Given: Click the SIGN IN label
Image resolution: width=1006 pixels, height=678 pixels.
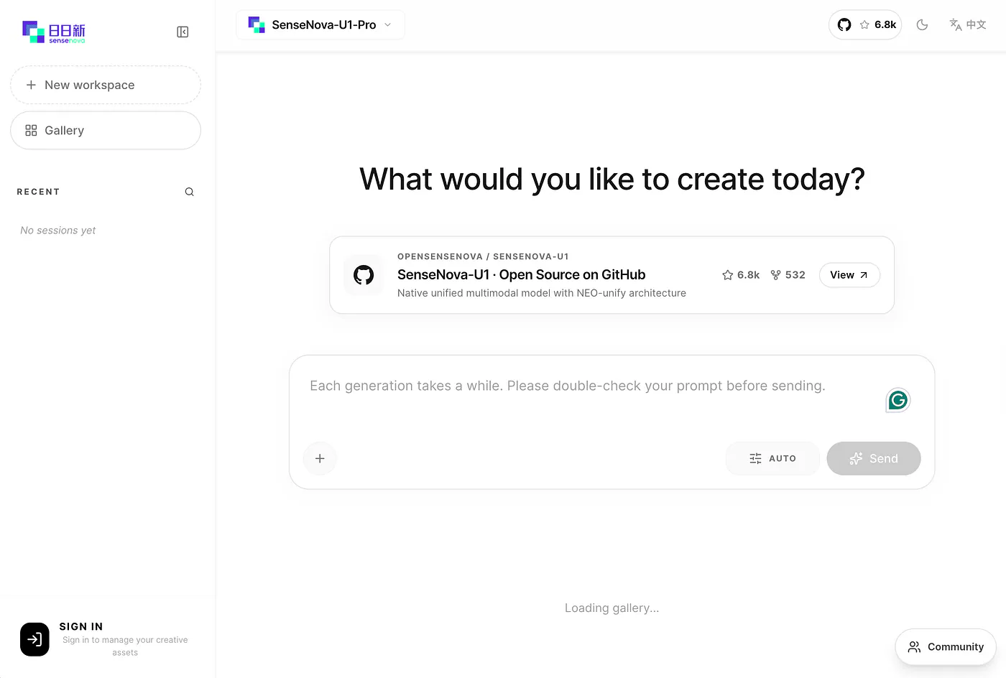Looking at the screenshot, I should tap(81, 626).
